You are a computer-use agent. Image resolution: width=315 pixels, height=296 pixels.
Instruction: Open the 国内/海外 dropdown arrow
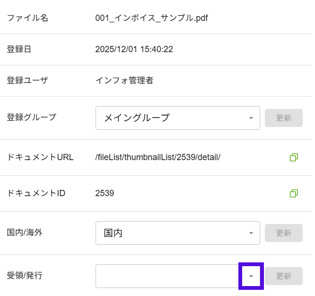pos(251,233)
